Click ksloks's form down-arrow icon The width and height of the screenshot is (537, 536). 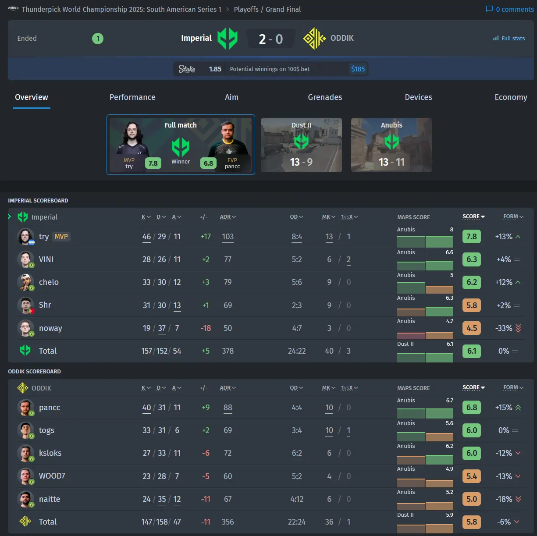518,453
